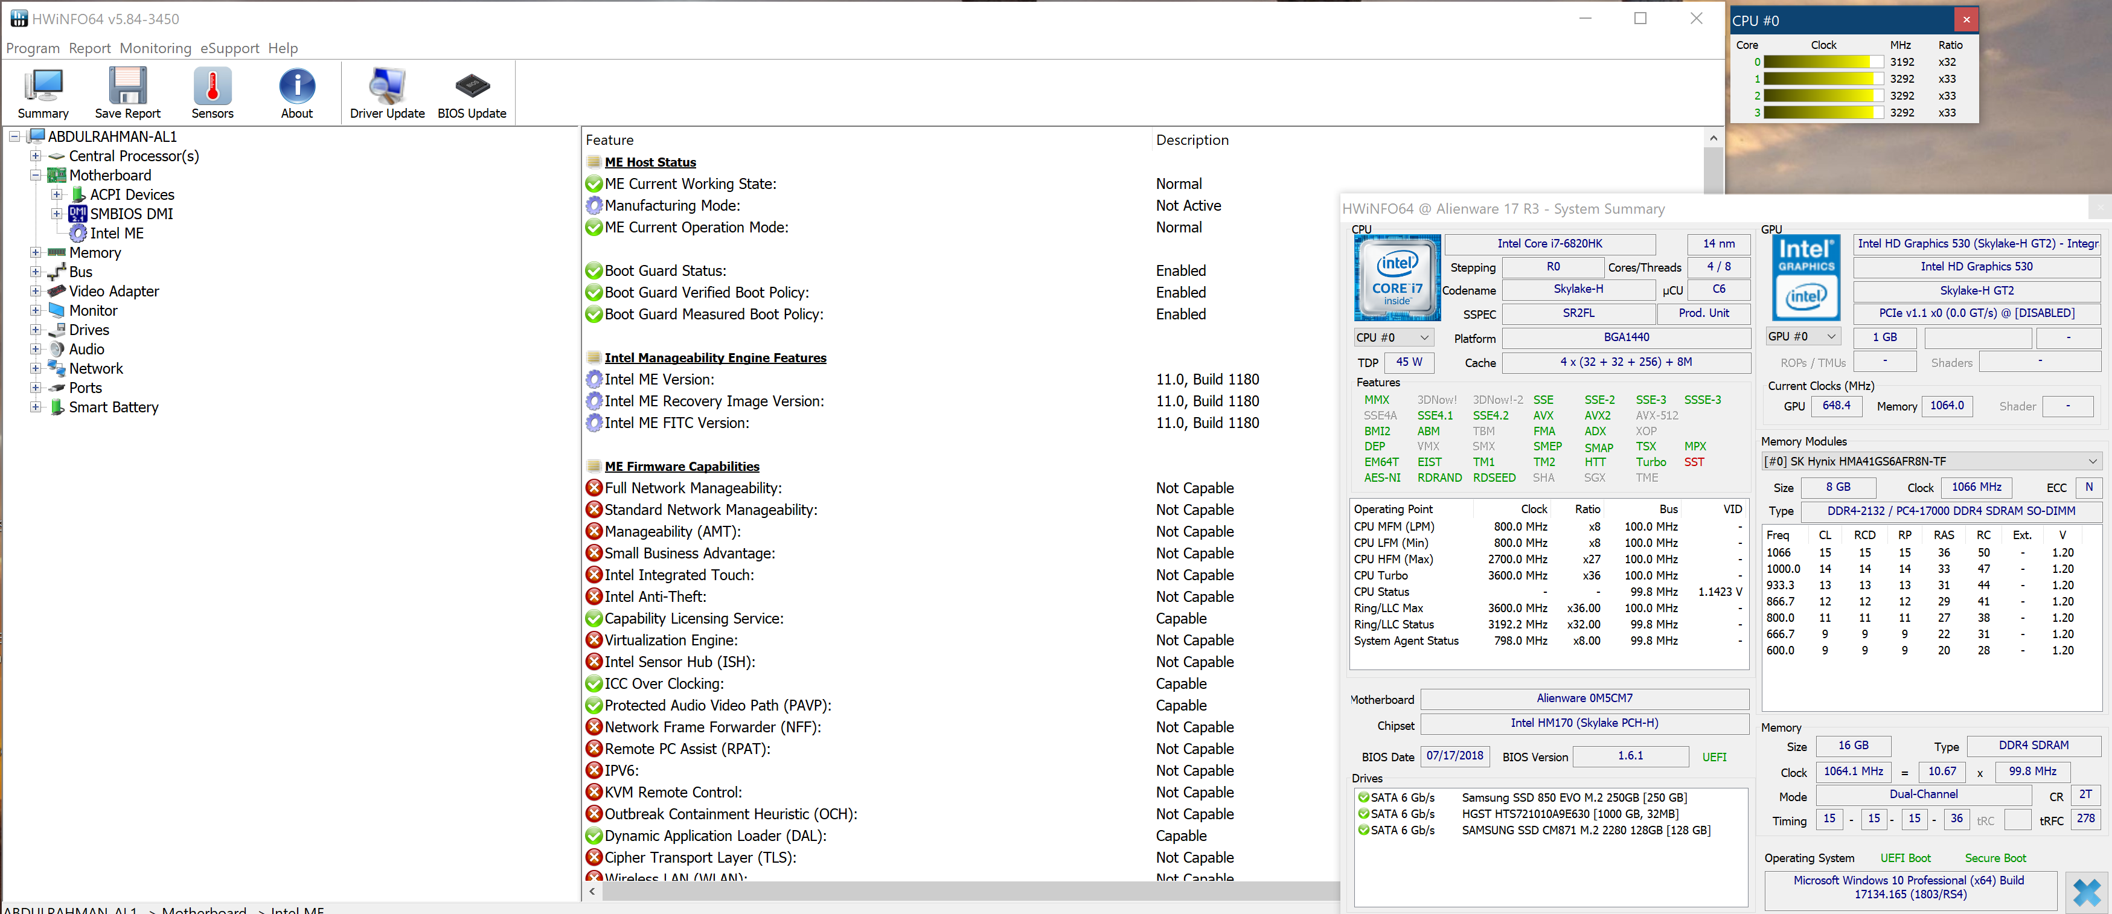Collapse the Motherboard tree node
The width and height of the screenshot is (2112, 914).
pos(35,176)
